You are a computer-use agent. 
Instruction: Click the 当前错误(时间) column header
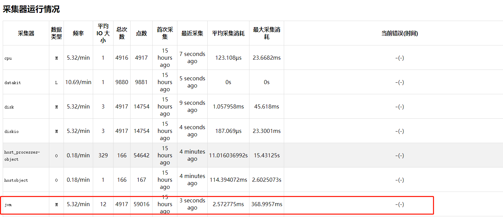[x=399, y=33]
